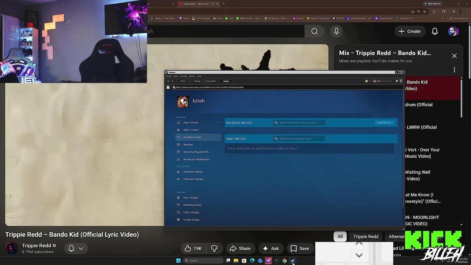
Task: Open the Steam account dropdown for billeh
Action: (383, 81)
